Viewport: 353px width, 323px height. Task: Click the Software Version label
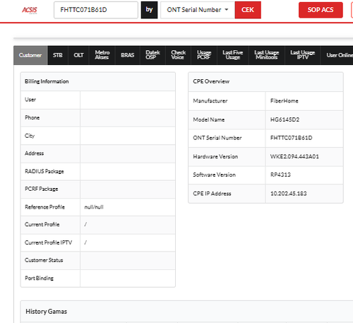click(214, 175)
